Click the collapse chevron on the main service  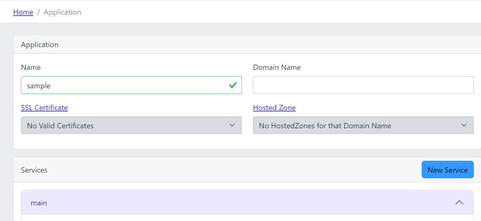(x=459, y=202)
